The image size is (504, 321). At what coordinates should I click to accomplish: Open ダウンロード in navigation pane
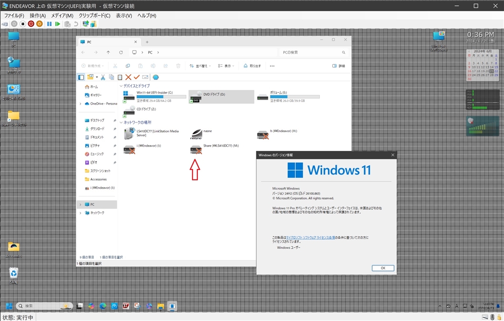[94, 129]
